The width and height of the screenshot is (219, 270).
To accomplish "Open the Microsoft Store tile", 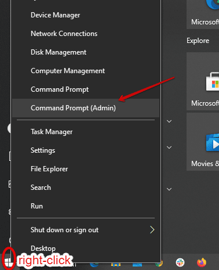I will coord(203,81).
